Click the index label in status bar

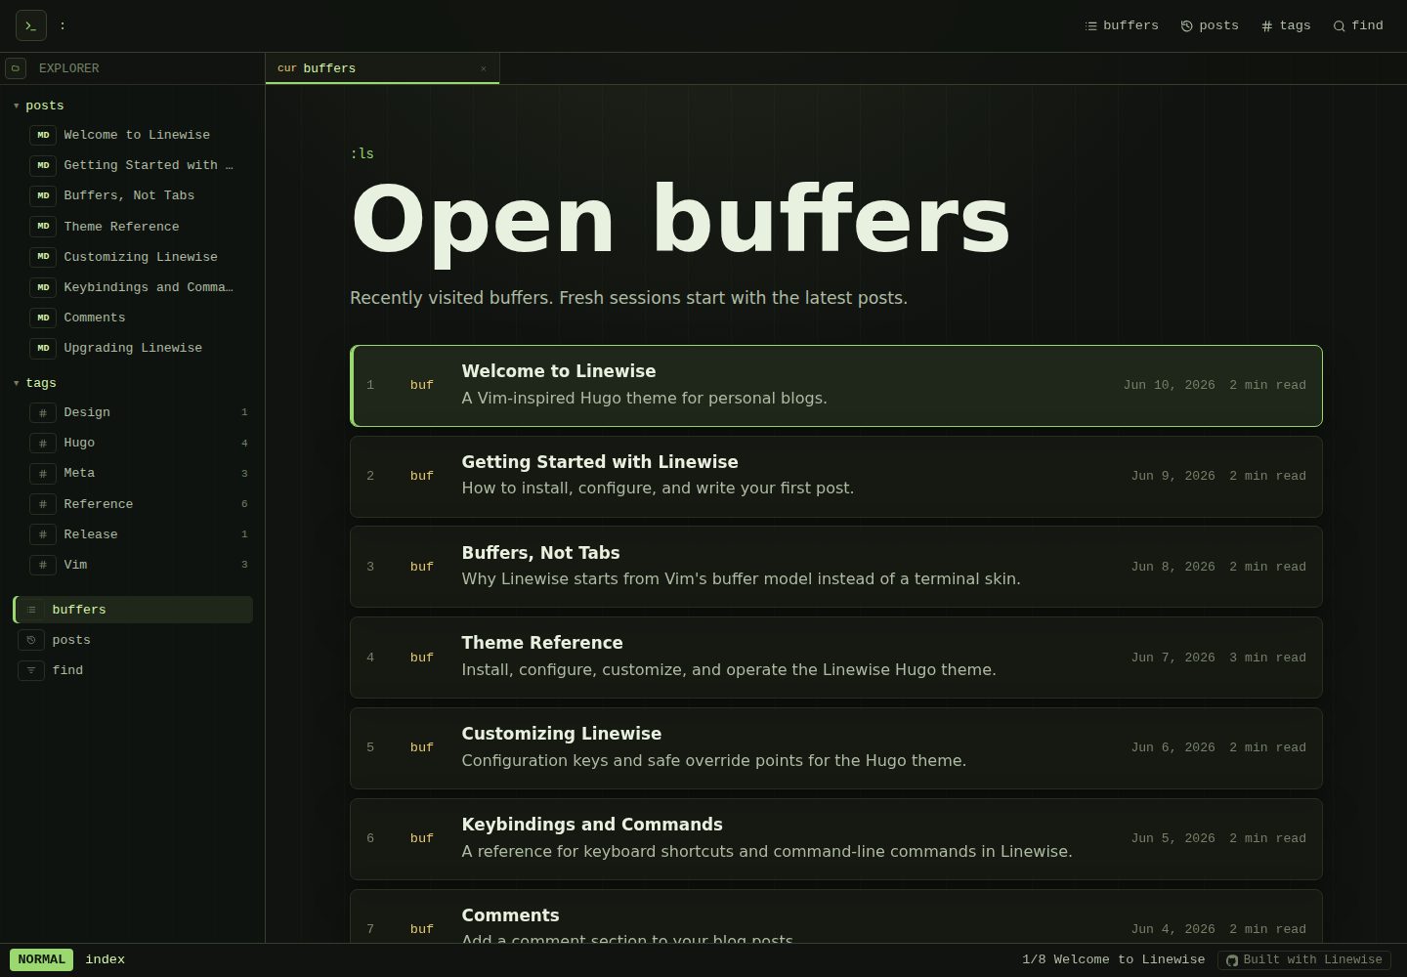pyautogui.click(x=106, y=959)
